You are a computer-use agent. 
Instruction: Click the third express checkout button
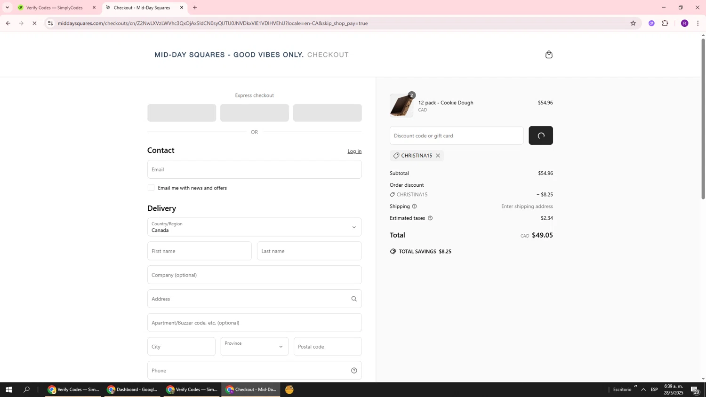328,113
